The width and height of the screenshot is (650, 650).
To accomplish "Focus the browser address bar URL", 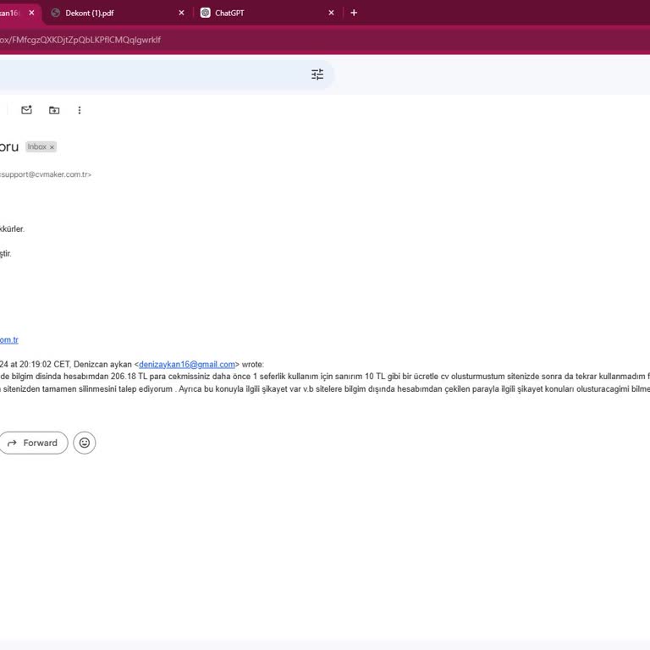I will coord(80,40).
